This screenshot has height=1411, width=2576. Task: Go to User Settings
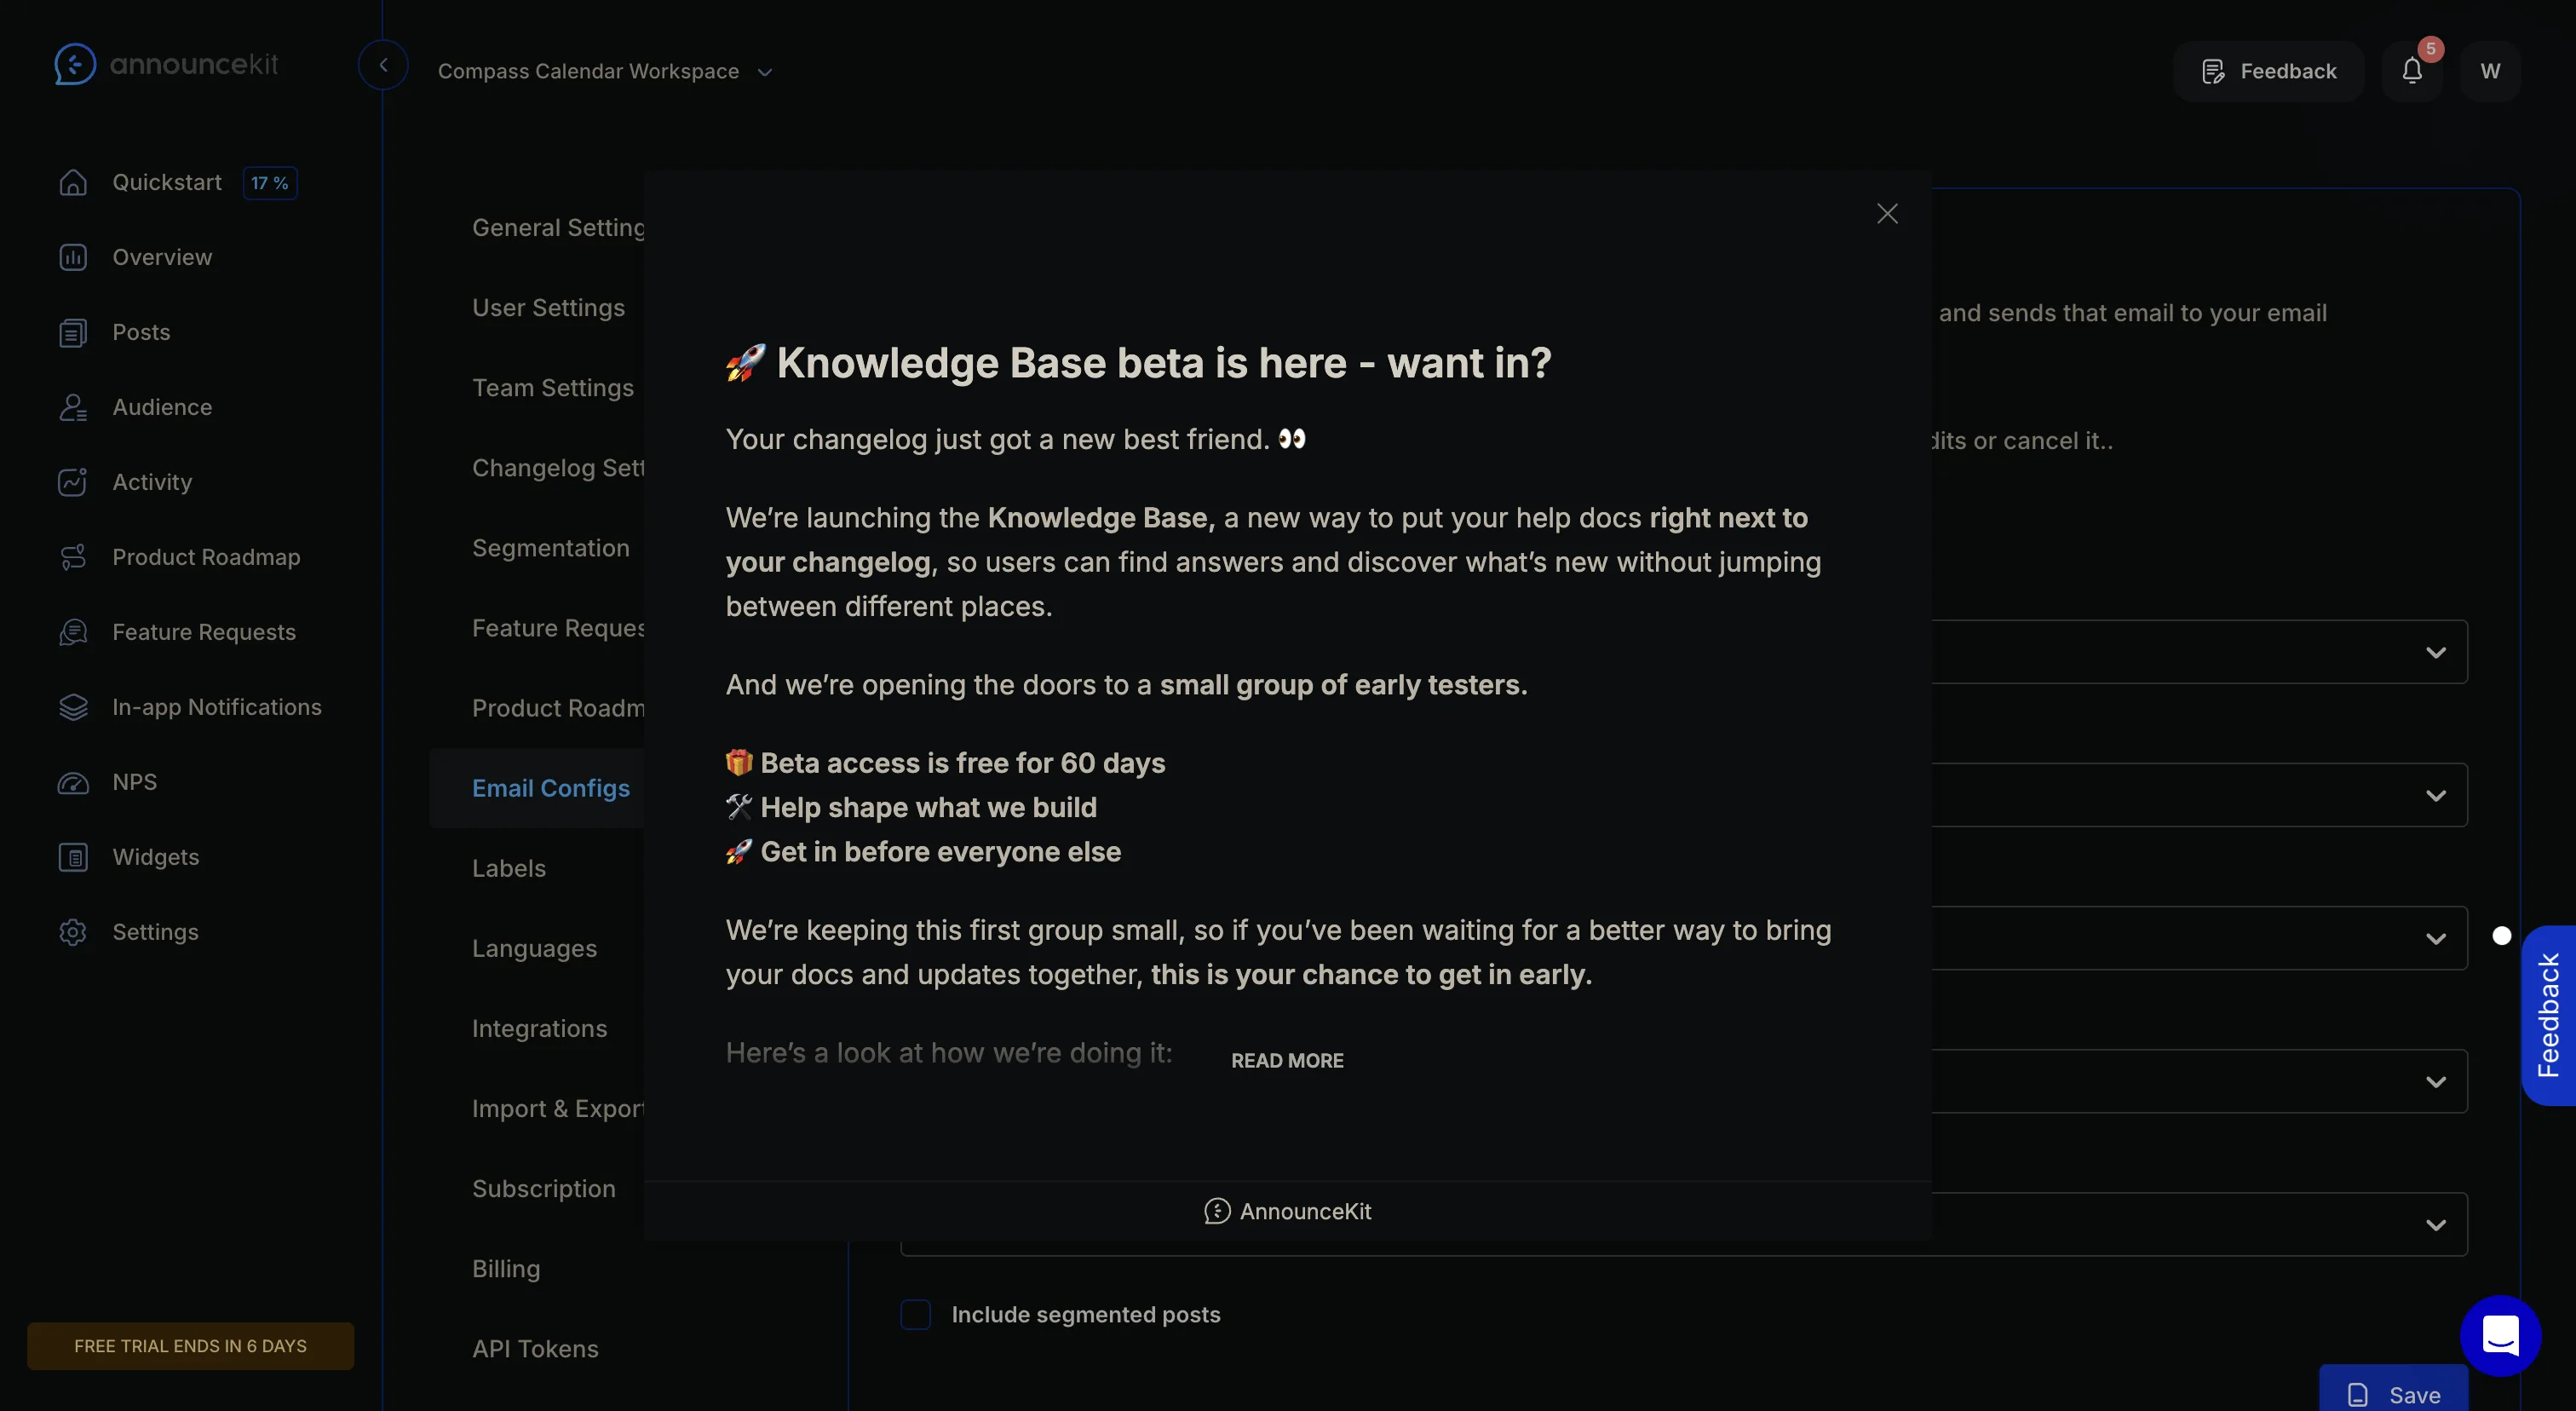548,308
